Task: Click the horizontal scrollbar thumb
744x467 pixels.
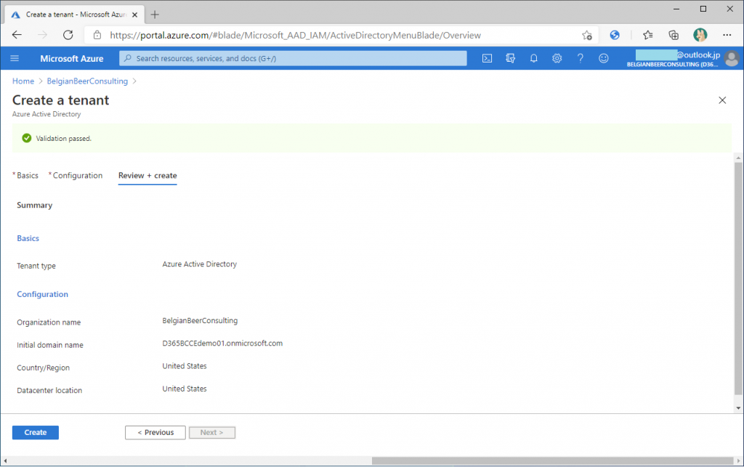Action: tap(553, 461)
